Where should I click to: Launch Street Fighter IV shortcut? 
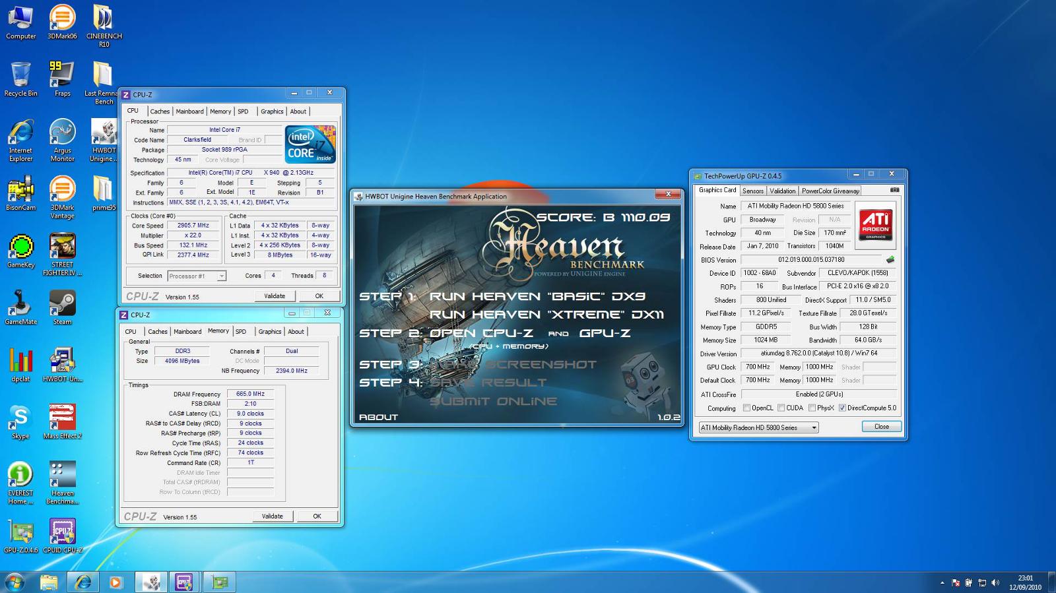point(62,255)
